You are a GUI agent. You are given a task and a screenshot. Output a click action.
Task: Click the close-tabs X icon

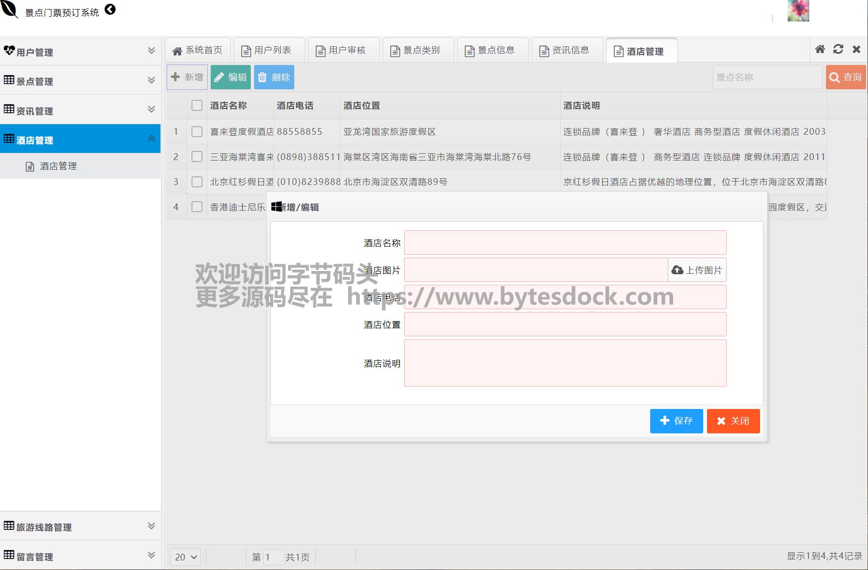856,49
